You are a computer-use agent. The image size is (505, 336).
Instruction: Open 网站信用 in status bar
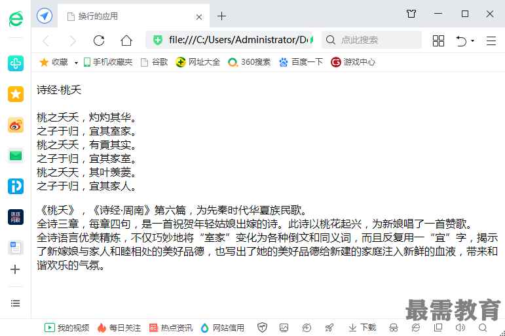point(223,328)
